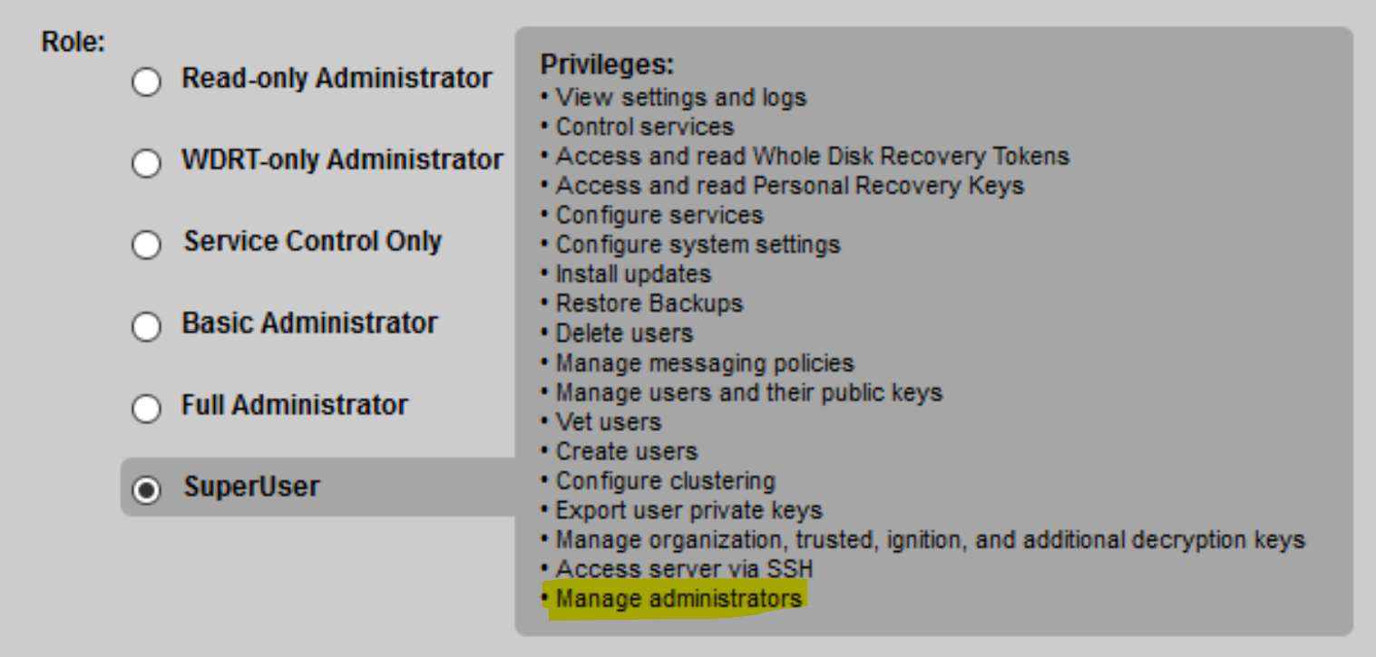Click the SuperUser label text

pos(251,487)
